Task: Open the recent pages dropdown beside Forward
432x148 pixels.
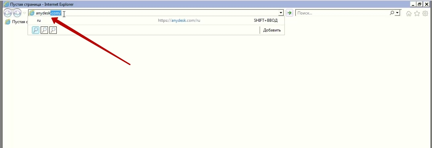Action: click(x=25, y=13)
